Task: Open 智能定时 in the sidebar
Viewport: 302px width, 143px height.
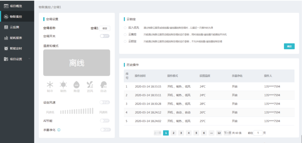Action: (x=16, y=48)
